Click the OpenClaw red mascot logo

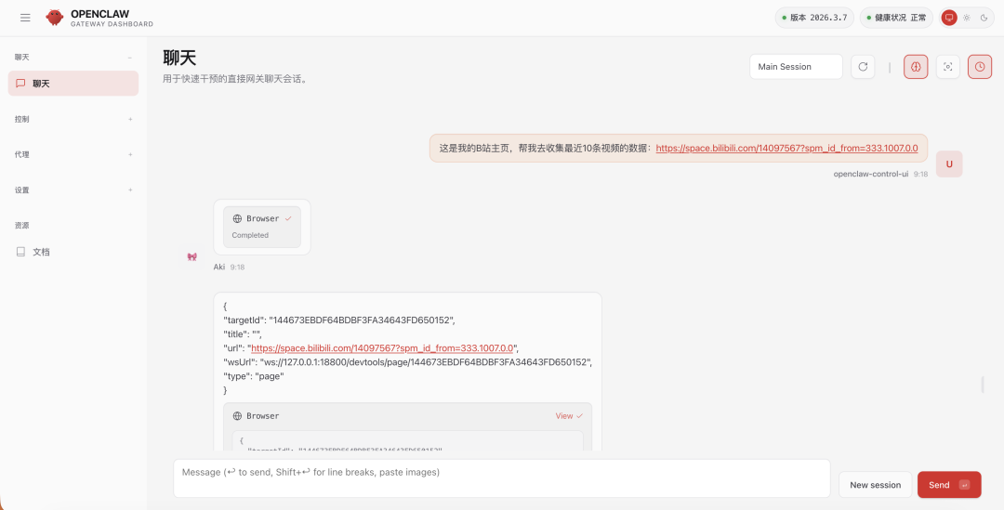click(55, 18)
